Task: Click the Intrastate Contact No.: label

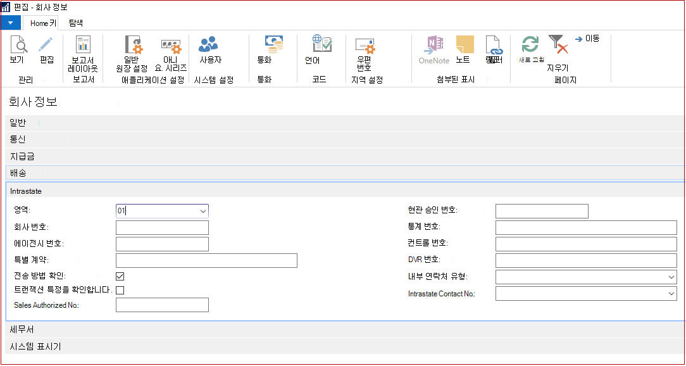Action: pos(441,294)
